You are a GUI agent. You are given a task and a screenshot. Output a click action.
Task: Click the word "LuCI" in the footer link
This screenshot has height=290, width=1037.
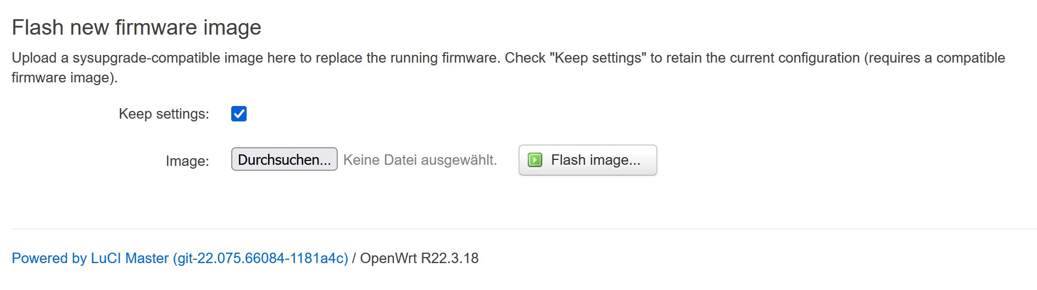tap(106, 258)
